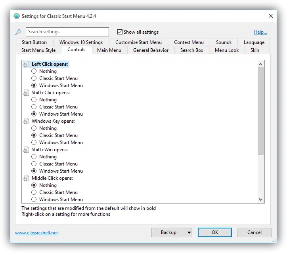
Task: Set Shift+Click opens to Windows Start Menu
Action: click(x=34, y=114)
